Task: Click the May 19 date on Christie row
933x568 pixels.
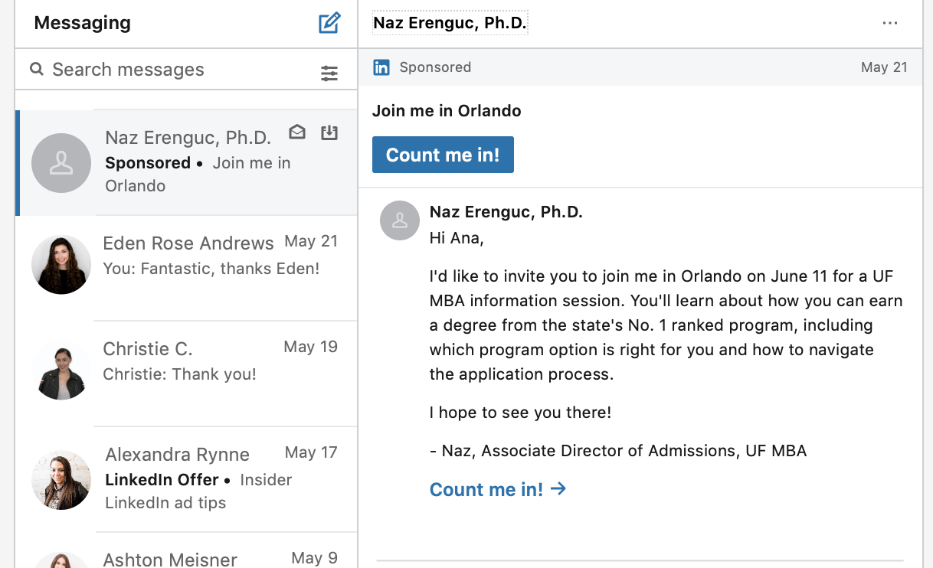Action: [x=310, y=347]
